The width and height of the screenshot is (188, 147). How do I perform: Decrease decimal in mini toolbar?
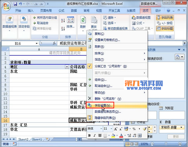[134, 135]
